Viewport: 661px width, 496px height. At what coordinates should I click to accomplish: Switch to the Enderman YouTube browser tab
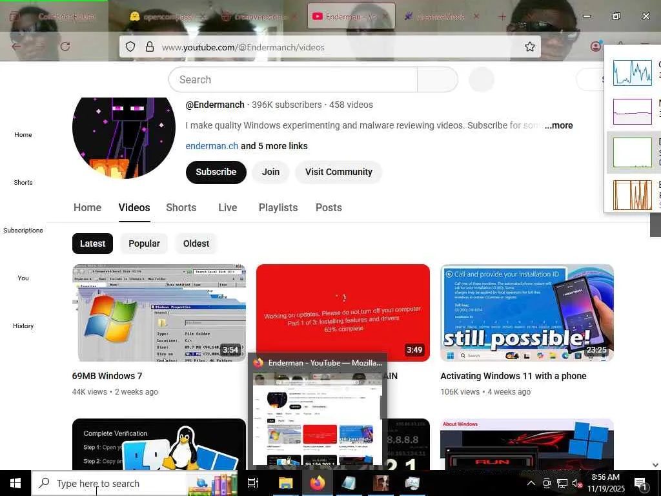(x=351, y=16)
